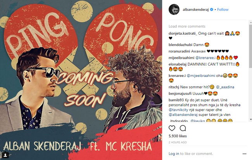Follow the albanskenderaj account
This screenshot has width=252, height=160.
223,9
